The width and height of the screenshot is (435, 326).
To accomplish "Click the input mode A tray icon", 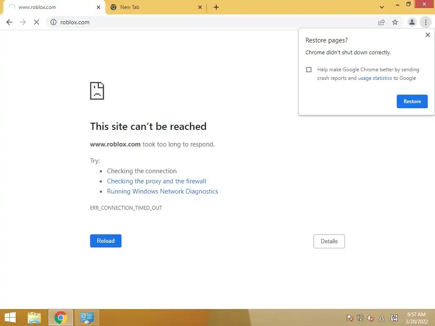I will coord(382,318).
